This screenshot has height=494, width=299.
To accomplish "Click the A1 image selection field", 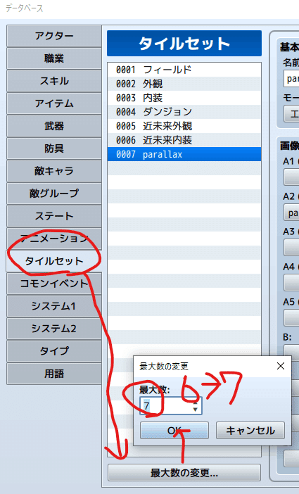I will (x=292, y=177).
